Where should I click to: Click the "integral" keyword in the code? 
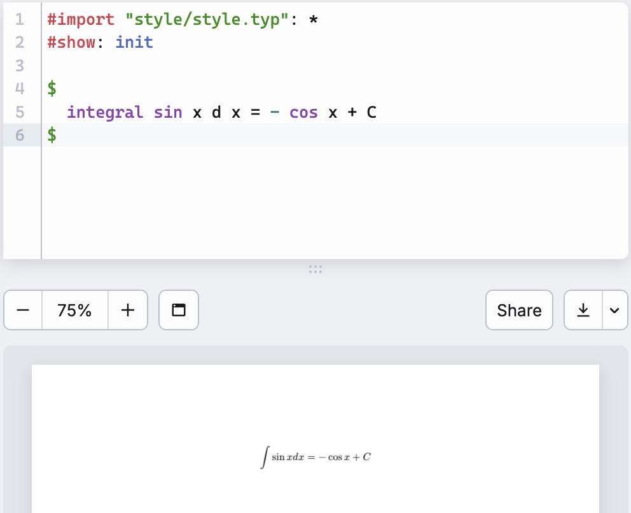point(105,113)
